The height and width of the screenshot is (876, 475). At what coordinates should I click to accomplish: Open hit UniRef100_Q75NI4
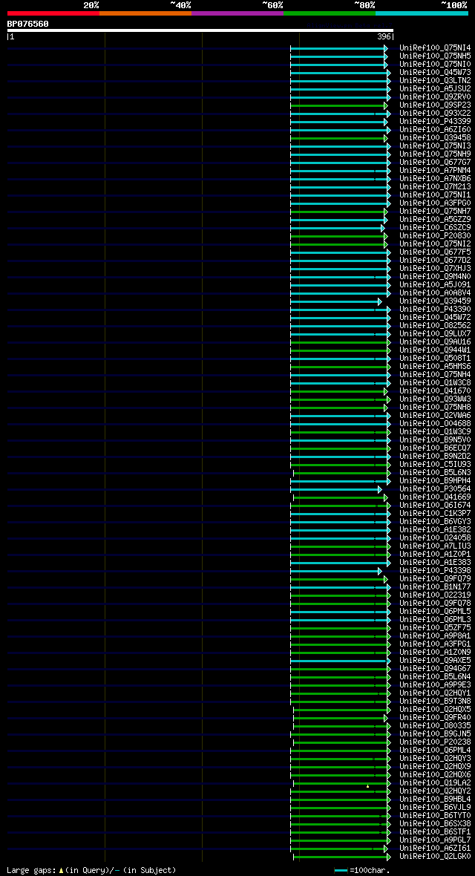tap(436, 48)
